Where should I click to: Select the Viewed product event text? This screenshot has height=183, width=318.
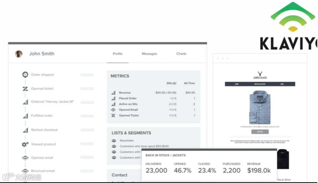click(x=43, y=144)
